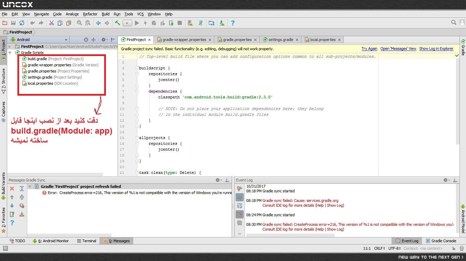
Task: Click the Show Log in Explorer link
Action: [x=436, y=49]
